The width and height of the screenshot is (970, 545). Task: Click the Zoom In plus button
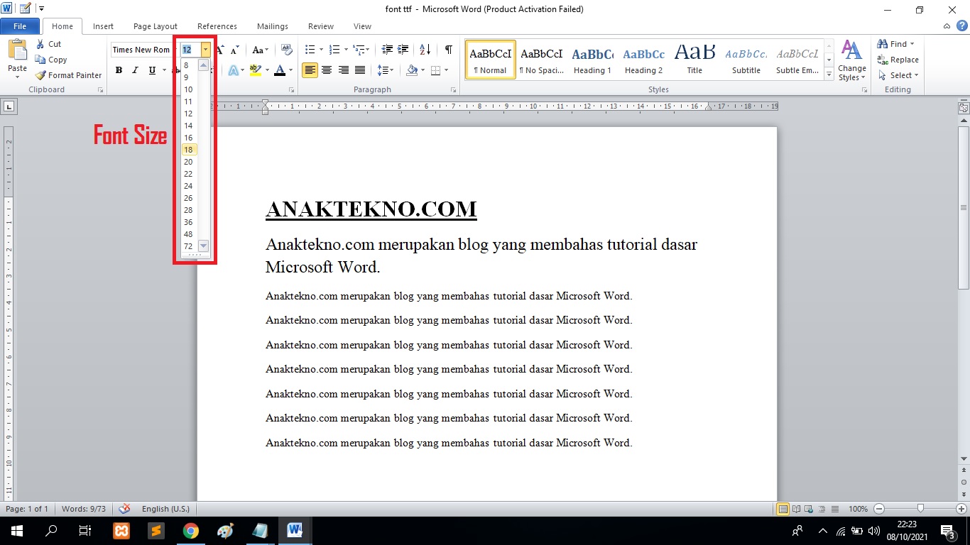[961, 509]
